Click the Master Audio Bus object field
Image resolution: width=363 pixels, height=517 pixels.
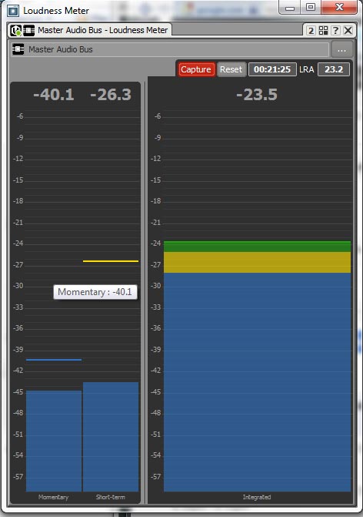pyautogui.click(x=169, y=49)
